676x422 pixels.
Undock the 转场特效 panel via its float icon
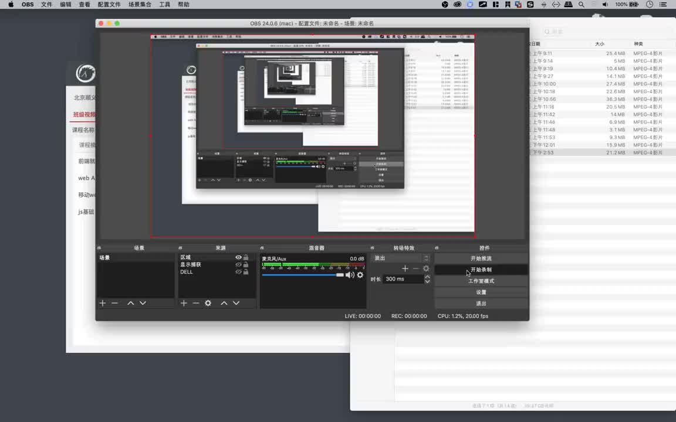pyautogui.click(x=373, y=248)
